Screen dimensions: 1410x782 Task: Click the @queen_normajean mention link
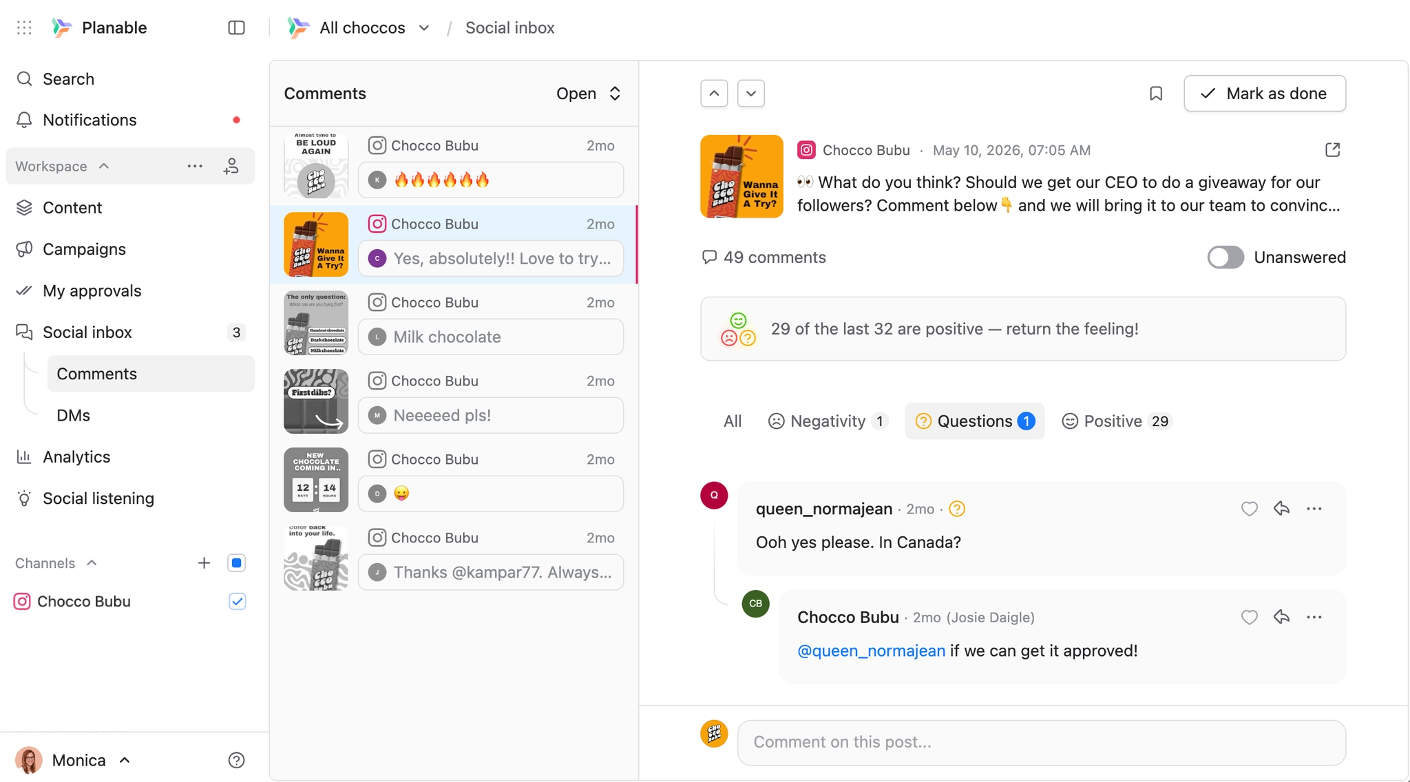pos(871,651)
